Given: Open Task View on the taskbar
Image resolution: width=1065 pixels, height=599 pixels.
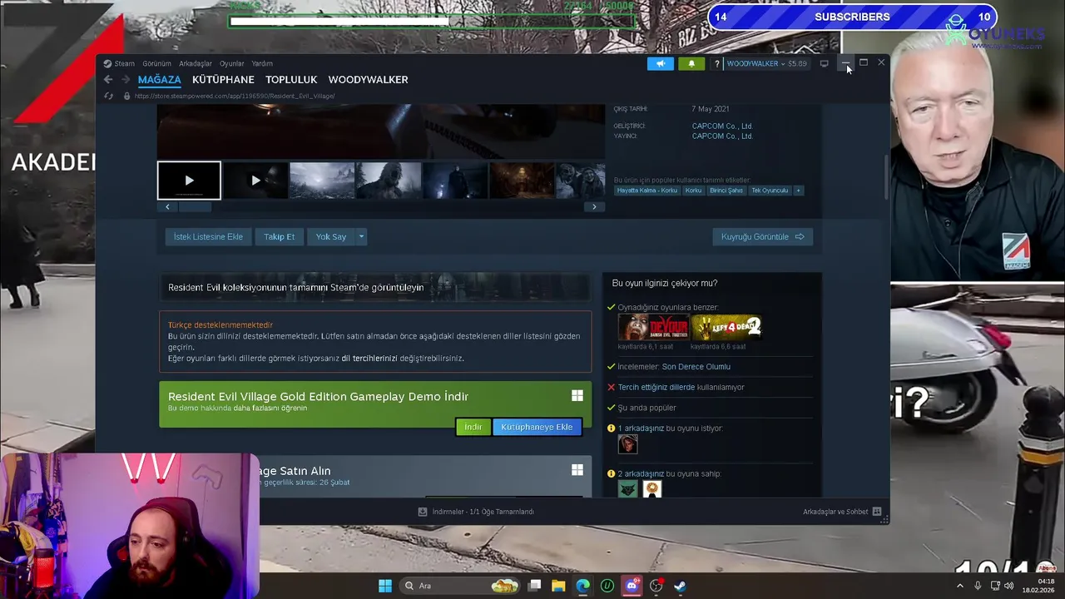Looking at the screenshot, I should coord(534,586).
